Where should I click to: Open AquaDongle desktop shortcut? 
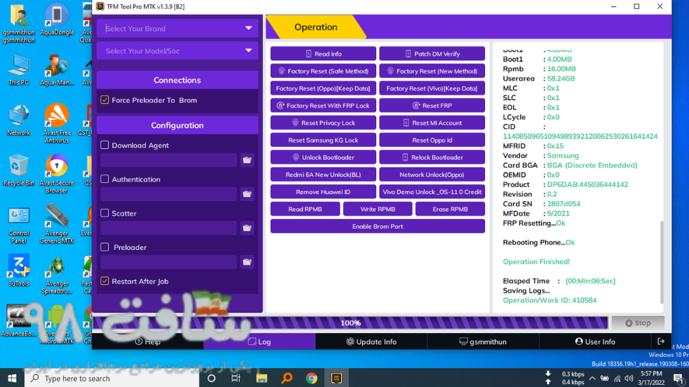(x=57, y=19)
